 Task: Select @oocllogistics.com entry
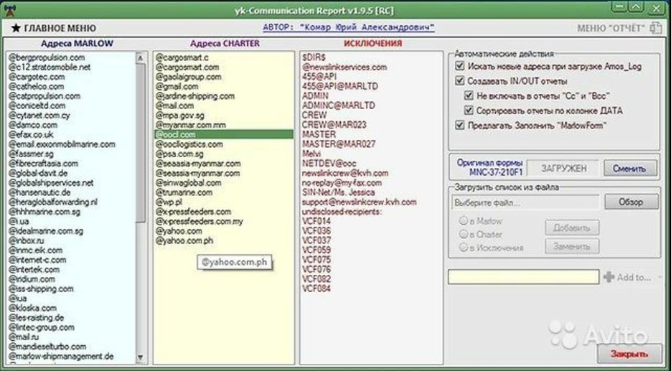point(189,144)
